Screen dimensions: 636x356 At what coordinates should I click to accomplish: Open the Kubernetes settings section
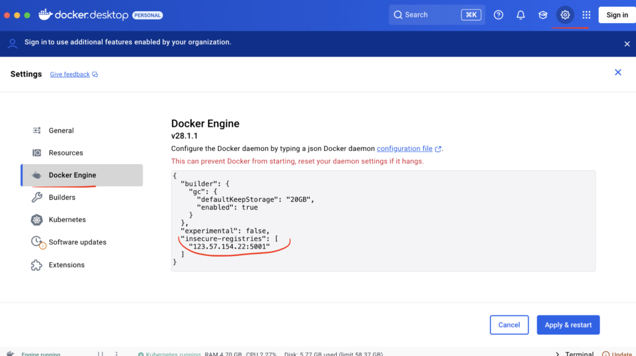tap(81, 219)
